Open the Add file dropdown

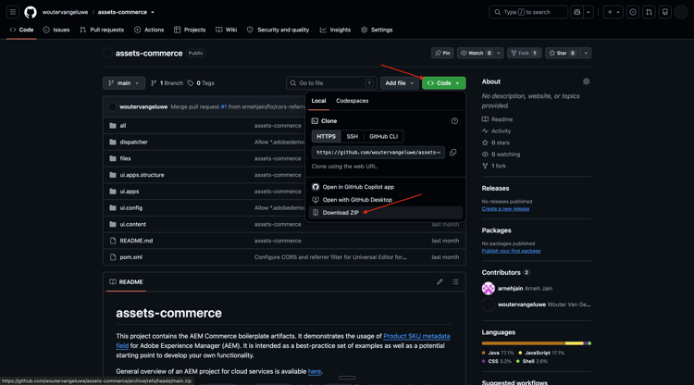click(399, 82)
